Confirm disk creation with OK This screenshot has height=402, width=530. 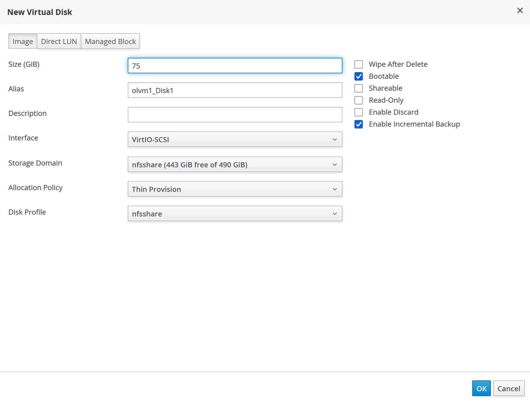481,388
